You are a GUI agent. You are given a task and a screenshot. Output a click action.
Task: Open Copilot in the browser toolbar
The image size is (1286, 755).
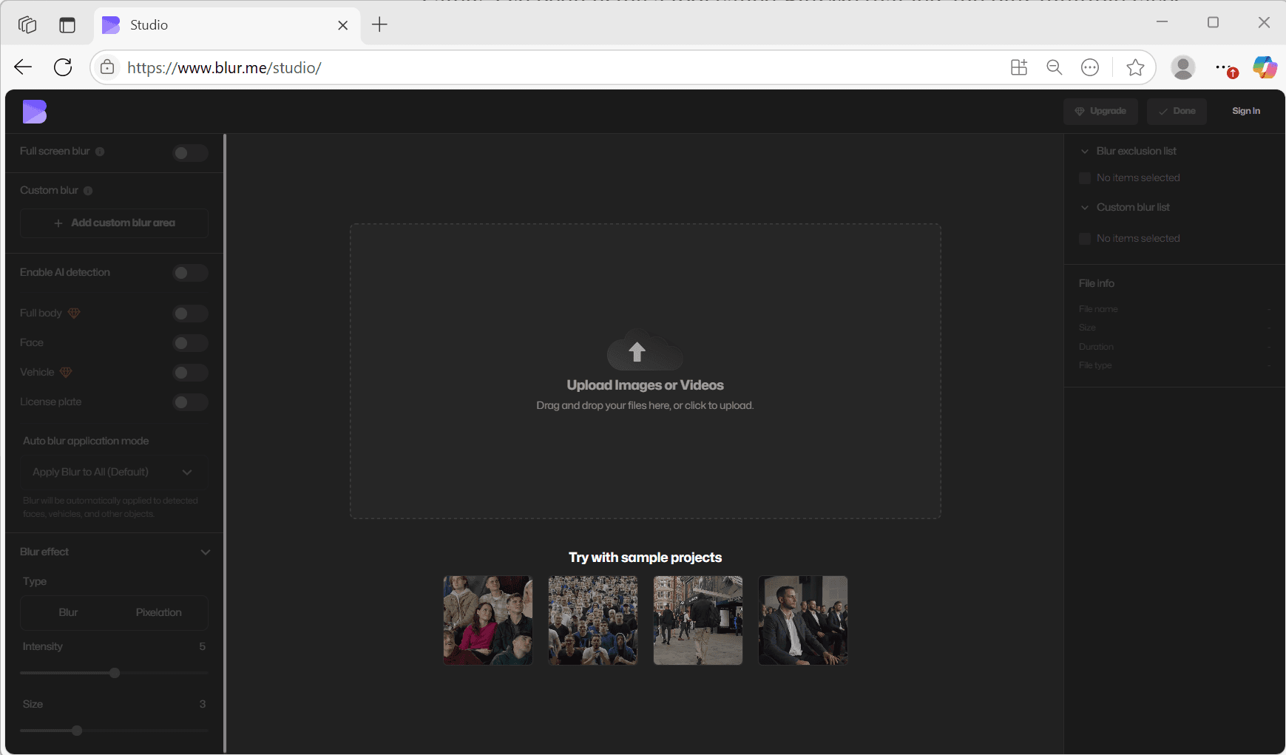1265,67
